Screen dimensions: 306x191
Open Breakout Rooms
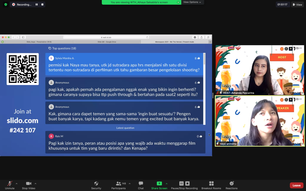tap(211, 184)
